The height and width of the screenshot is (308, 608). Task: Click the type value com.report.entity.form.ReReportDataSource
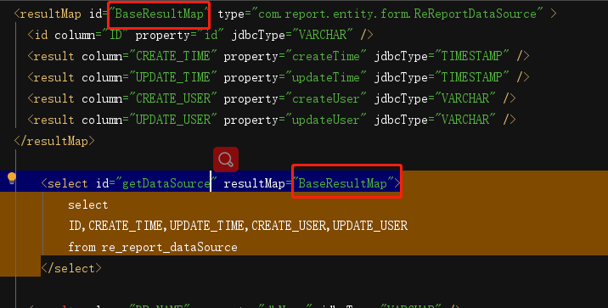(397, 14)
